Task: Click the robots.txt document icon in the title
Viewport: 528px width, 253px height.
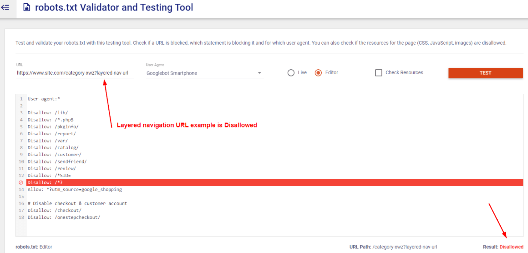Action: (x=26, y=7)
